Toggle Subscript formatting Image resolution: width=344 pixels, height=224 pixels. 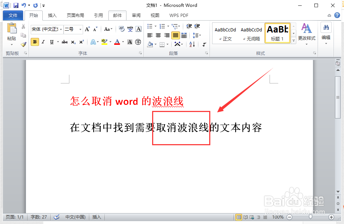click(x=73, y=42)
